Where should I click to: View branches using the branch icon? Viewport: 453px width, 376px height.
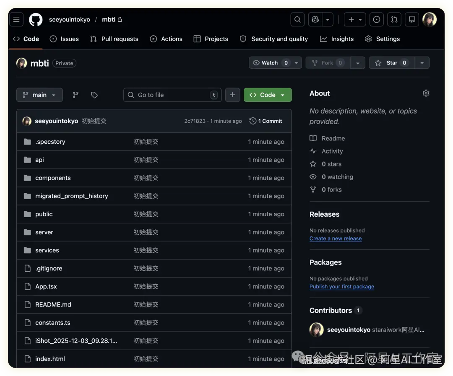point(75,95)
